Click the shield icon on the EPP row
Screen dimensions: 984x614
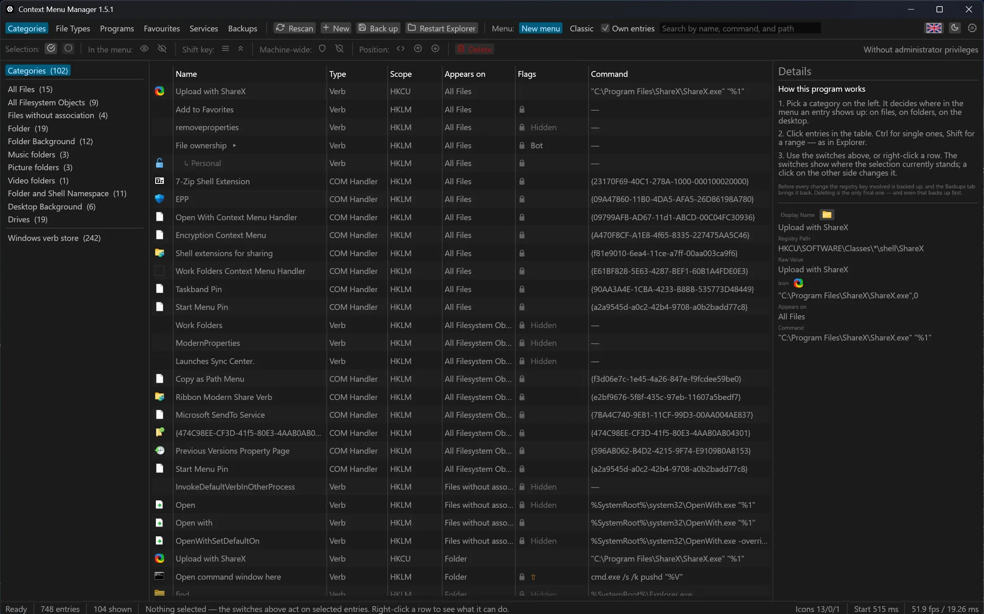point(160,199)
